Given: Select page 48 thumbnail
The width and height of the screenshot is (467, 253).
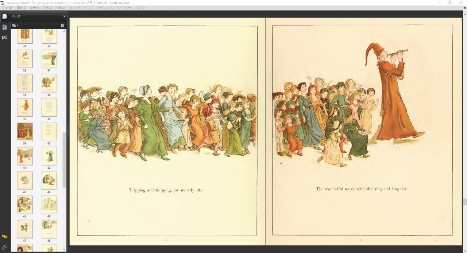Looking at the screenshot, I should point(49,229).
